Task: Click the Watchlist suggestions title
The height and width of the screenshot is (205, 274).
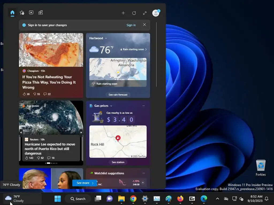Action: (109, 173)
